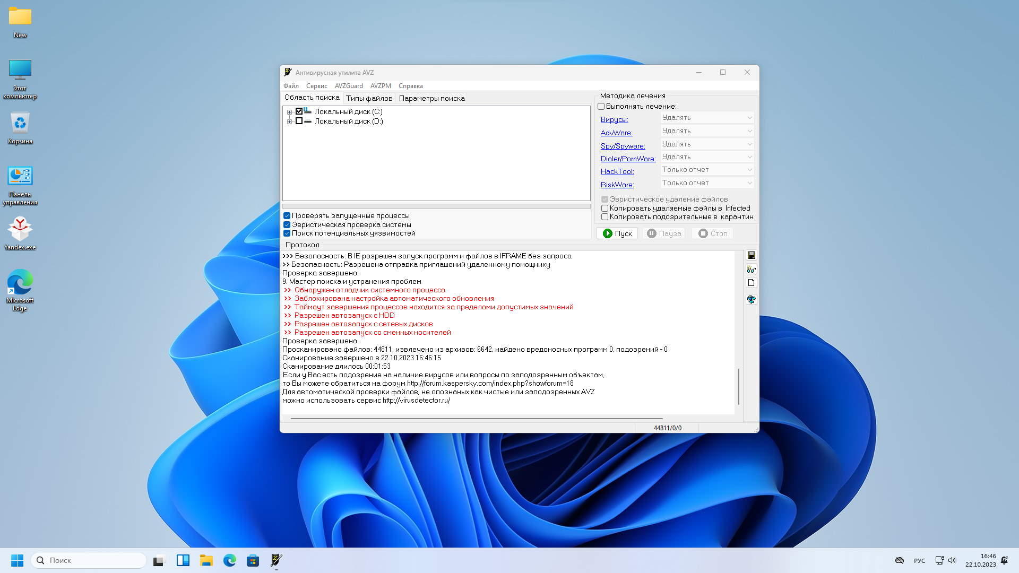
Task: Open the Вирусы action dropdown
Action: [x=707, y=118]
